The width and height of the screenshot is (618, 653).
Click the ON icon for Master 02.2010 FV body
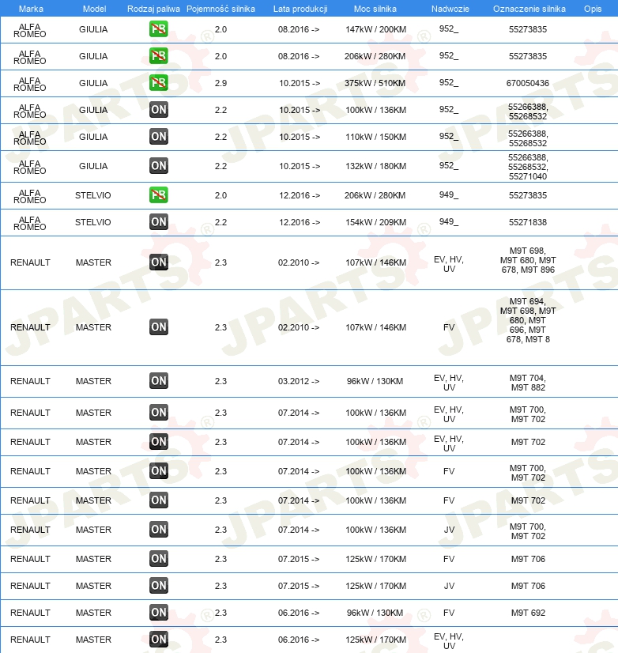pos(158,327)
